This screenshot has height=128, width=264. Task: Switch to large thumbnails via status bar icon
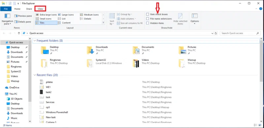click(260, 125)
